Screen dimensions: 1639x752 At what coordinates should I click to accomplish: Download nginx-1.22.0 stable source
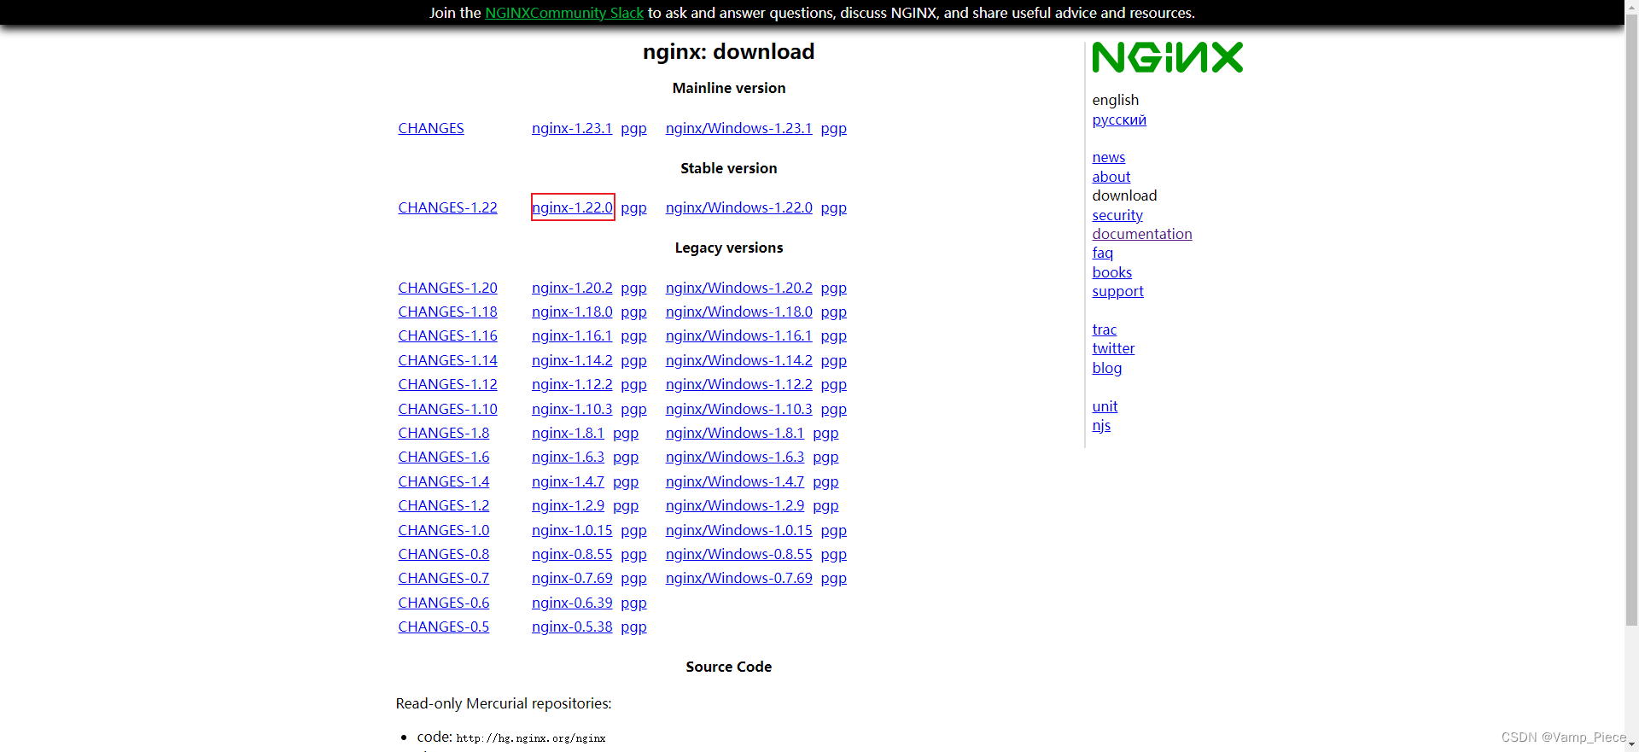click(x=572, y=207)
